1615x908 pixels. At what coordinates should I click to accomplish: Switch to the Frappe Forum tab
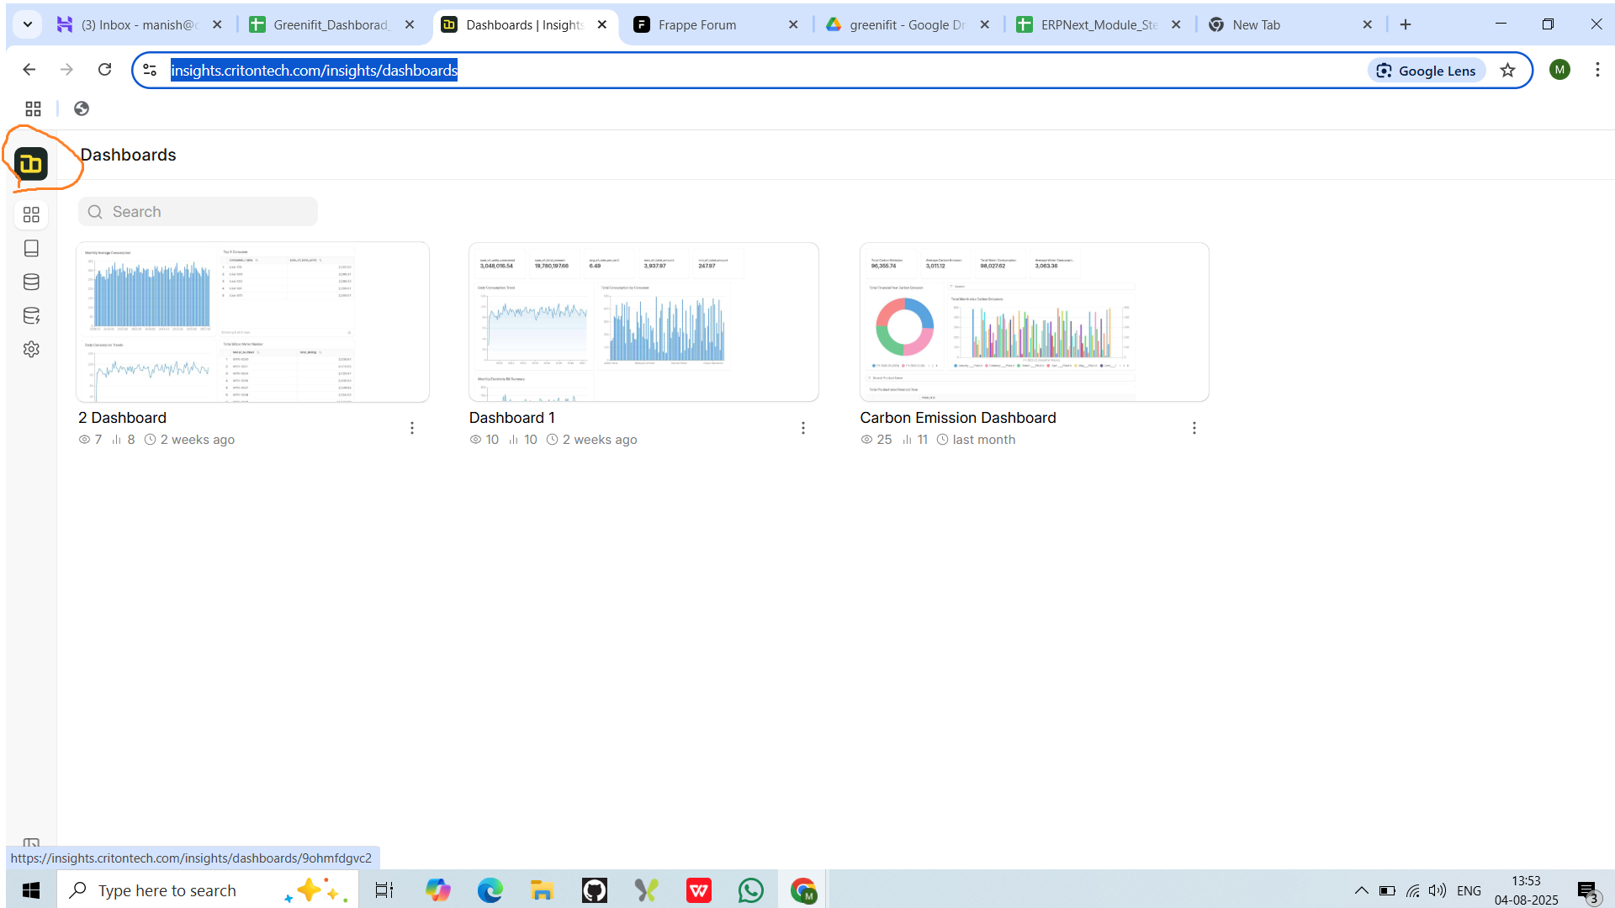coord(697,25)
